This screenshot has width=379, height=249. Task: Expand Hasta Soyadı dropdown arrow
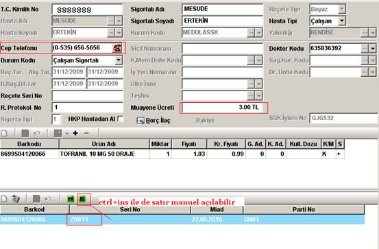(119, 33)
